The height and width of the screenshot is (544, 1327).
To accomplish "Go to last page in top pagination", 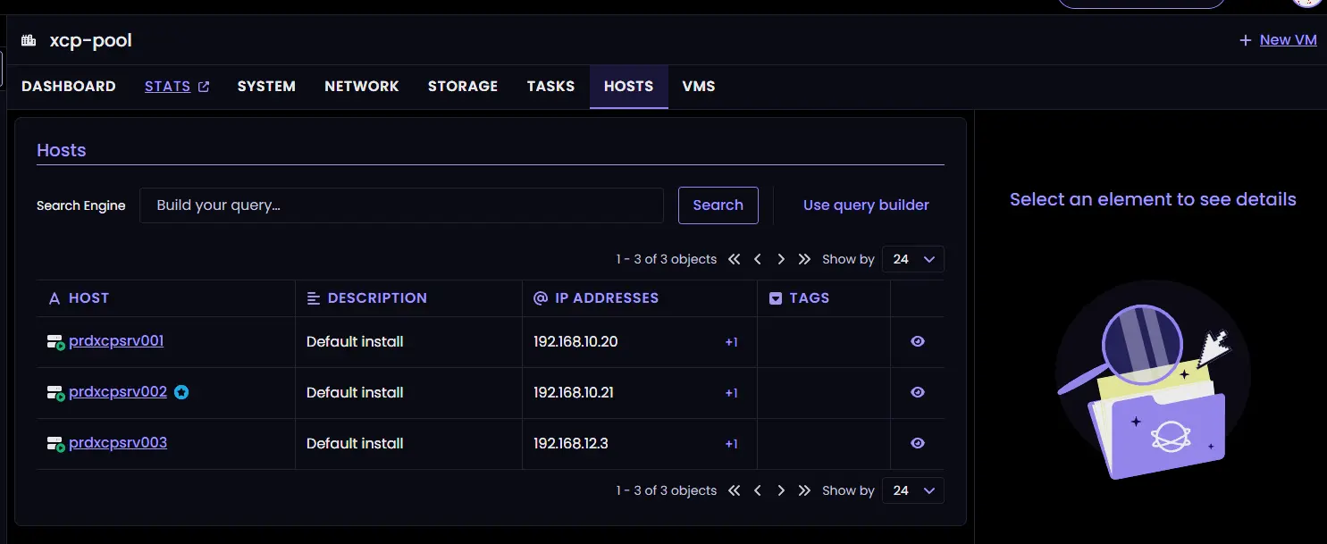I will [x=804, y=259].
